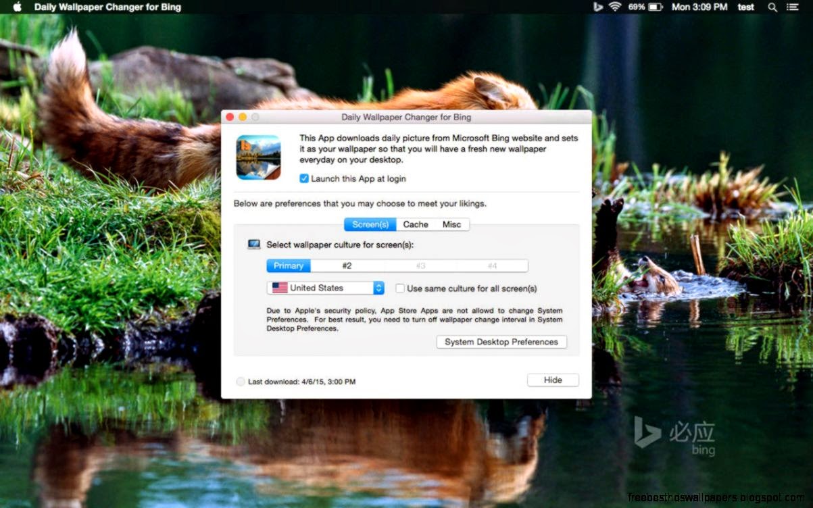
Task: Close the preferences window
Action: point(230,117)
